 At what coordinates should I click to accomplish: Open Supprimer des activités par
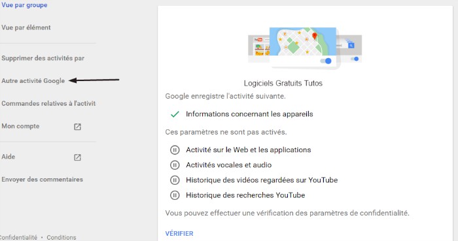pyautogui.click(x=43, y=58)
